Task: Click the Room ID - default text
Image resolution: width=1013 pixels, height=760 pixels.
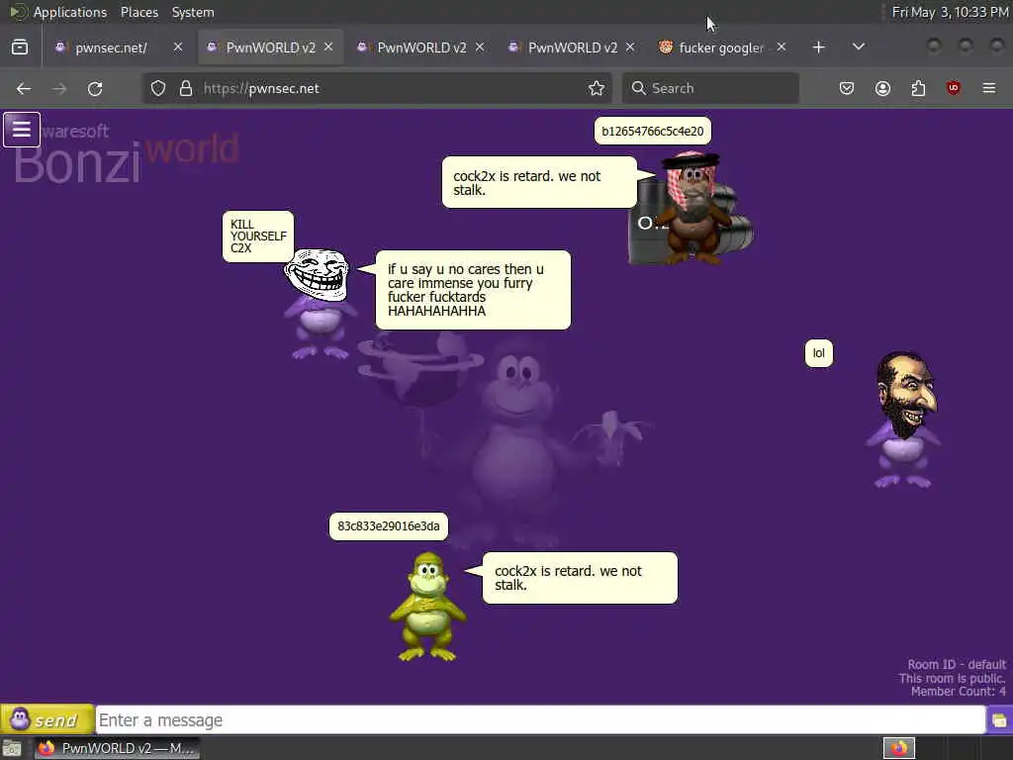Action: point(957,664)
